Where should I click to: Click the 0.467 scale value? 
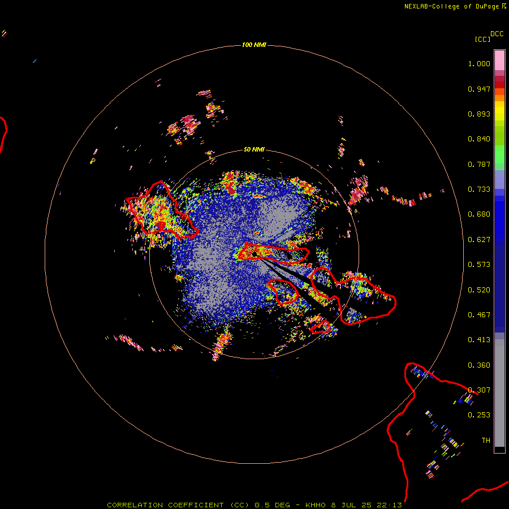click(479, 315)
